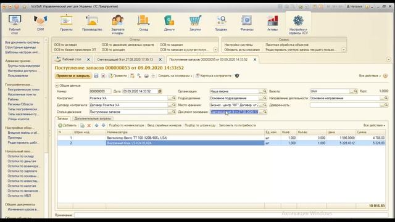Open the Продажи section icon
This screenshot has height=222, width=395.
[221, 23]
